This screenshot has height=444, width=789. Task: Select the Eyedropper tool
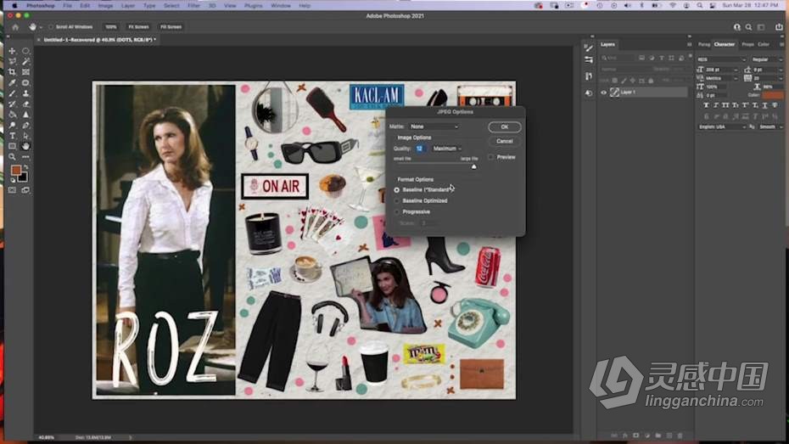(x=12, y=82)
